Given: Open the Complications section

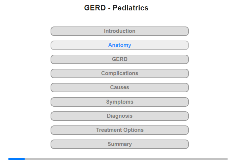Looking at the screenshot, I should 120,73.
